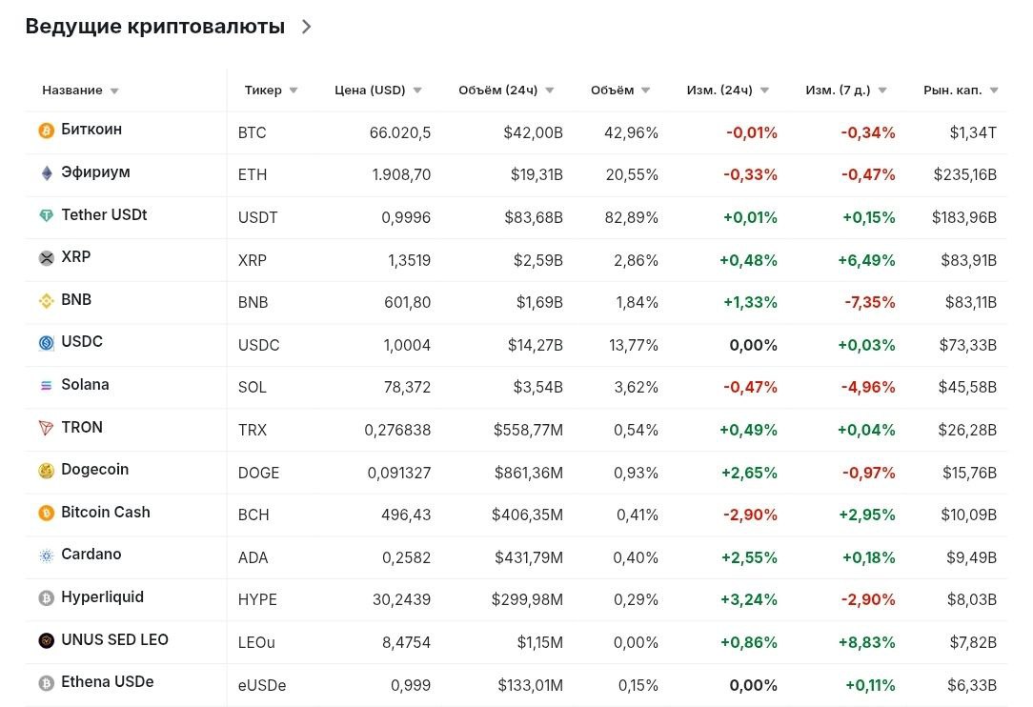Click the TRON red triangle icon
Image resolution: width=1033 pixels, height=707 pixels.
pos(46,429)
